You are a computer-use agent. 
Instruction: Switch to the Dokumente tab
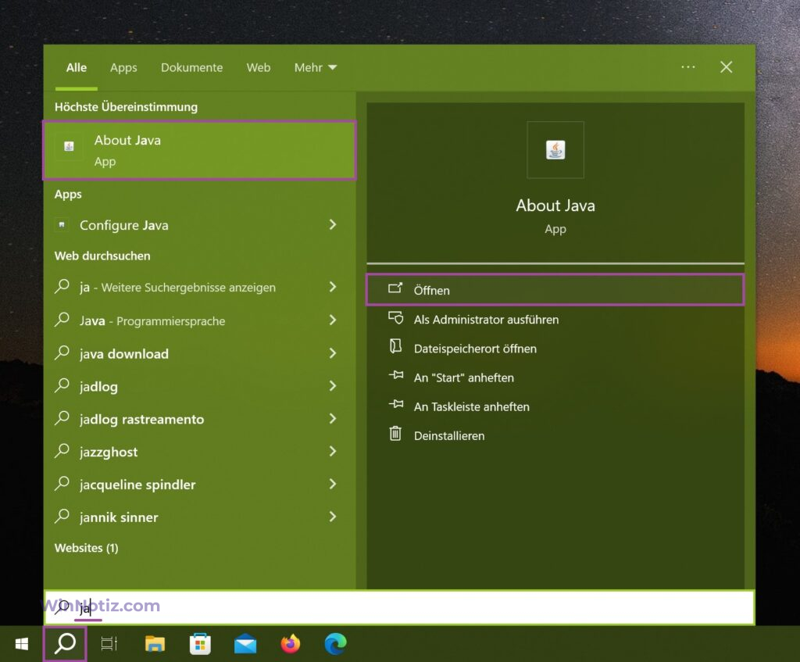[191, 68]
